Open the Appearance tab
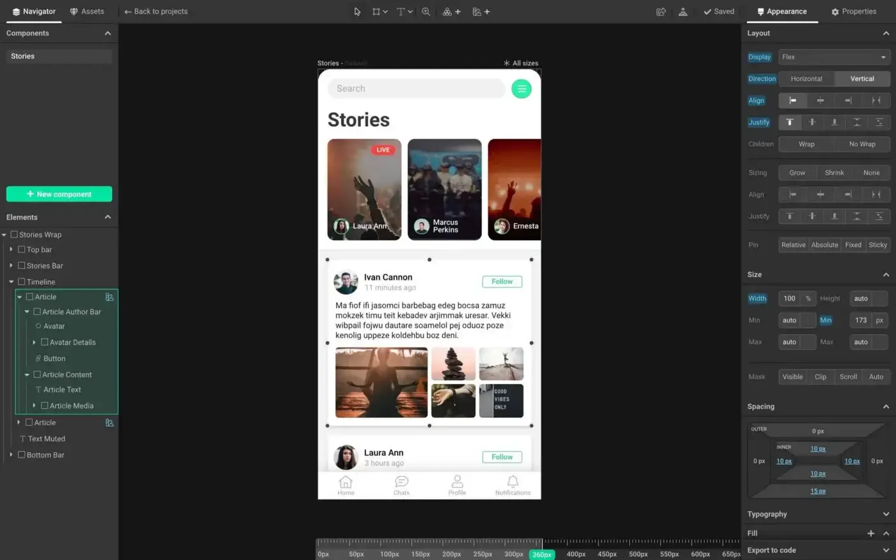The image size is (896, 560). point(781,12)
